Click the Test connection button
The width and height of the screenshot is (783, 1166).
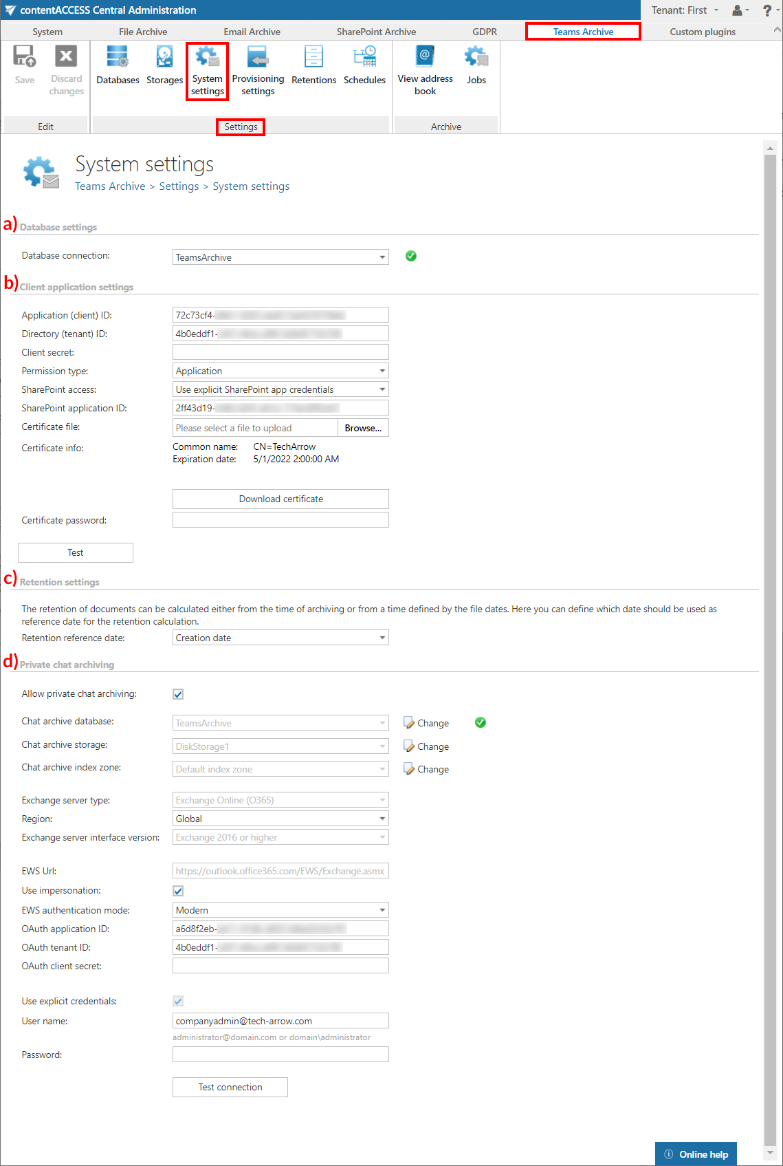click(230, 1087)
